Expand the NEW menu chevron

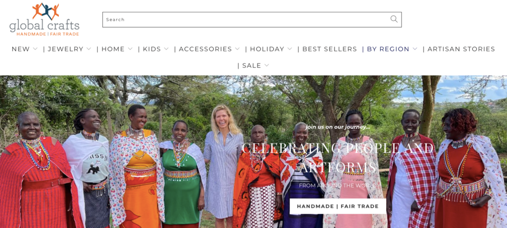click(x=35, y=49)
